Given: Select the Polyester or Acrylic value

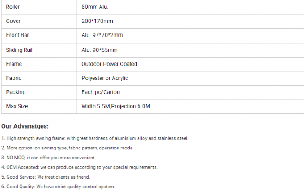Looking at the screenshot, I should pos(105,79).
